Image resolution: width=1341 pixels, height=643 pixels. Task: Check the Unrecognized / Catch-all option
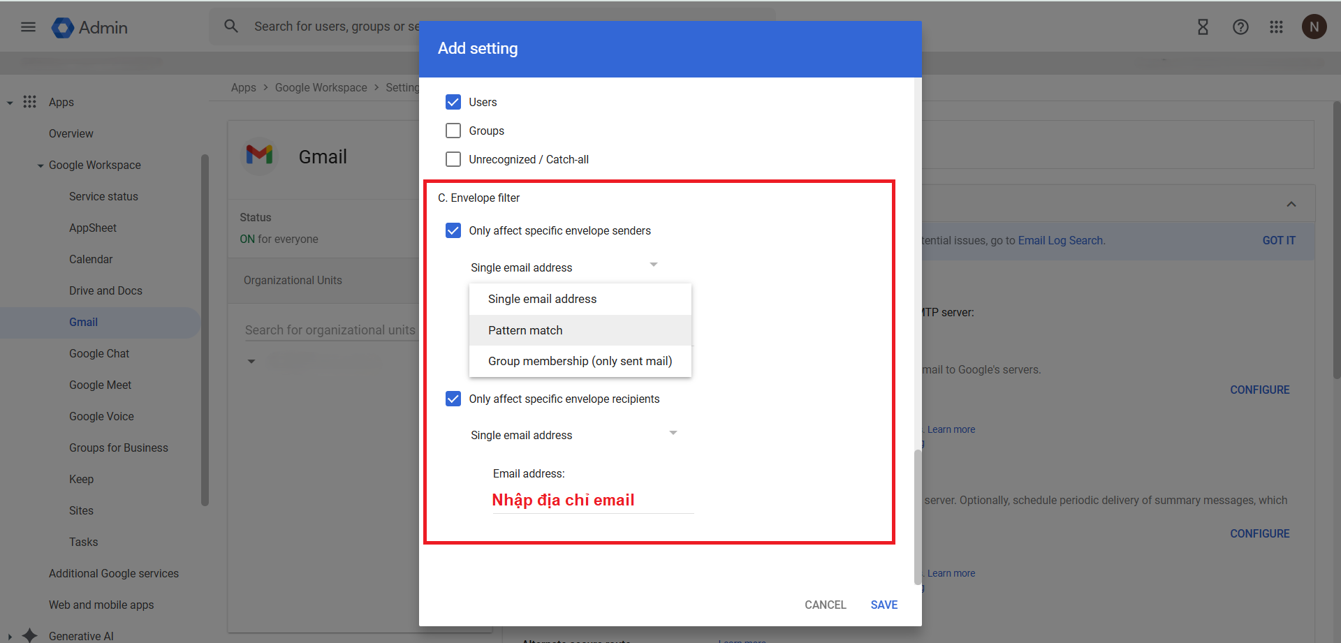tap(453, 159)
